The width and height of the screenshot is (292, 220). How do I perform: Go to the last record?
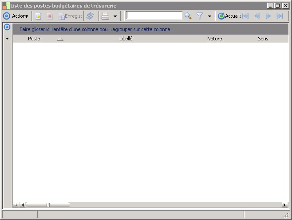280,16
